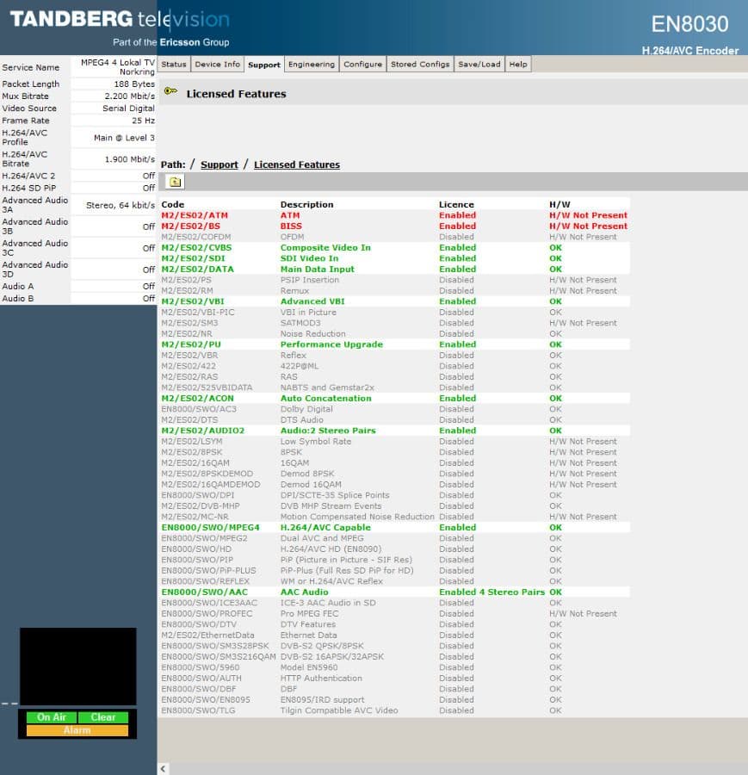
Task: Click the On Air status indicator
Action: [x=51, y=716]
